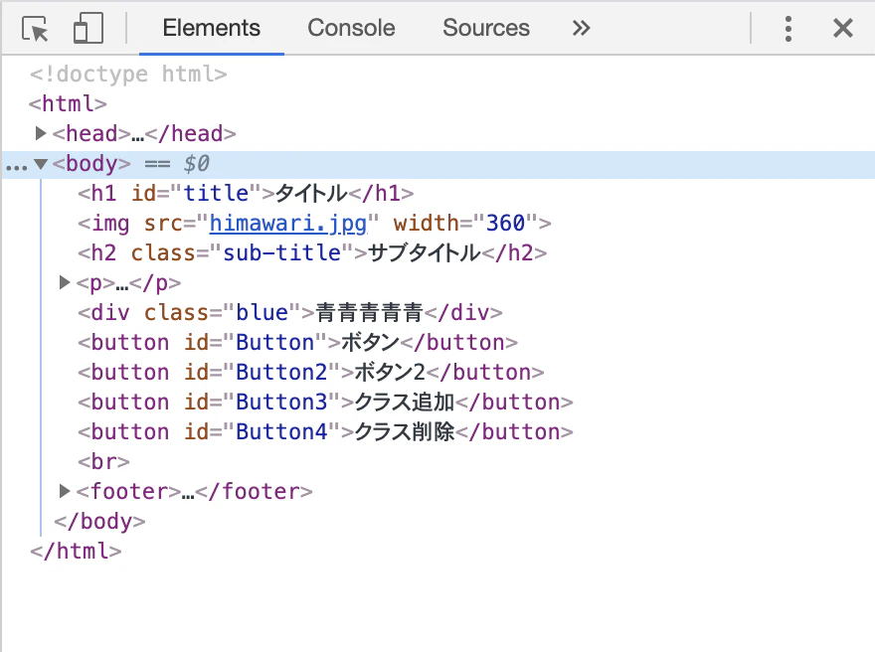The image size is (875, 652).
Task: Click the width 360 attribute value
Action: tap(505, 223)
